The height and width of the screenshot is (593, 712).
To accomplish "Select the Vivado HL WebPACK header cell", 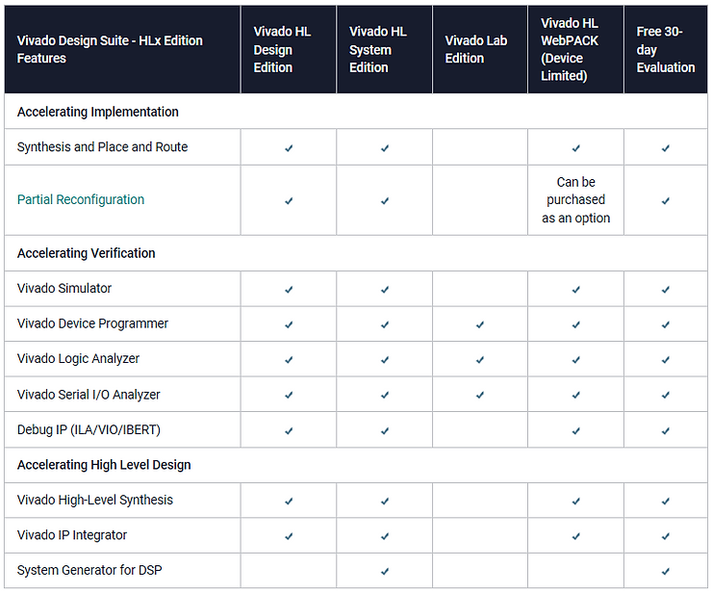I will click(x=570, y=49).
